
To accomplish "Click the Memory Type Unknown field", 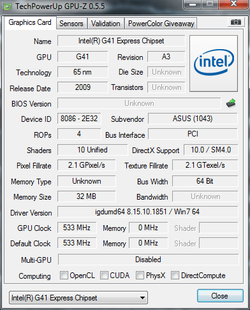I will pos(86,181).
